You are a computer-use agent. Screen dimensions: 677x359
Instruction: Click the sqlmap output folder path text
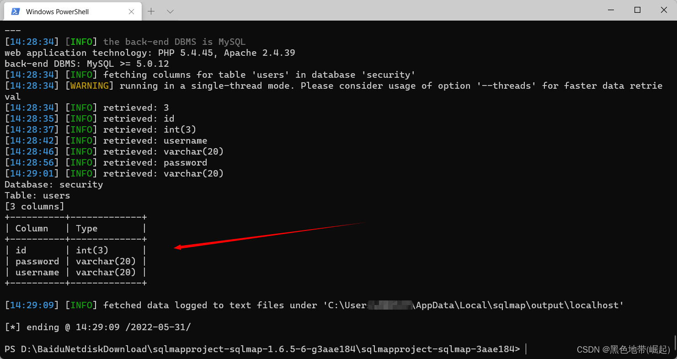coord(473,305)
